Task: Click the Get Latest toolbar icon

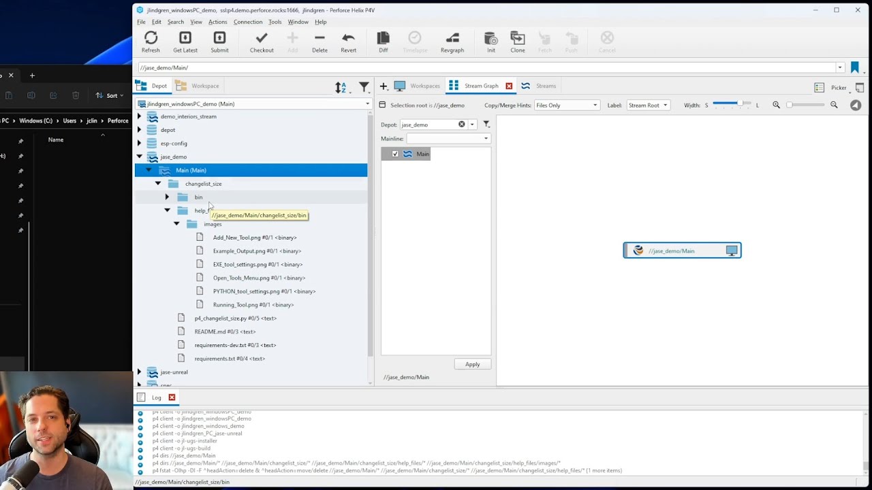Action: [x=185, y=42]
